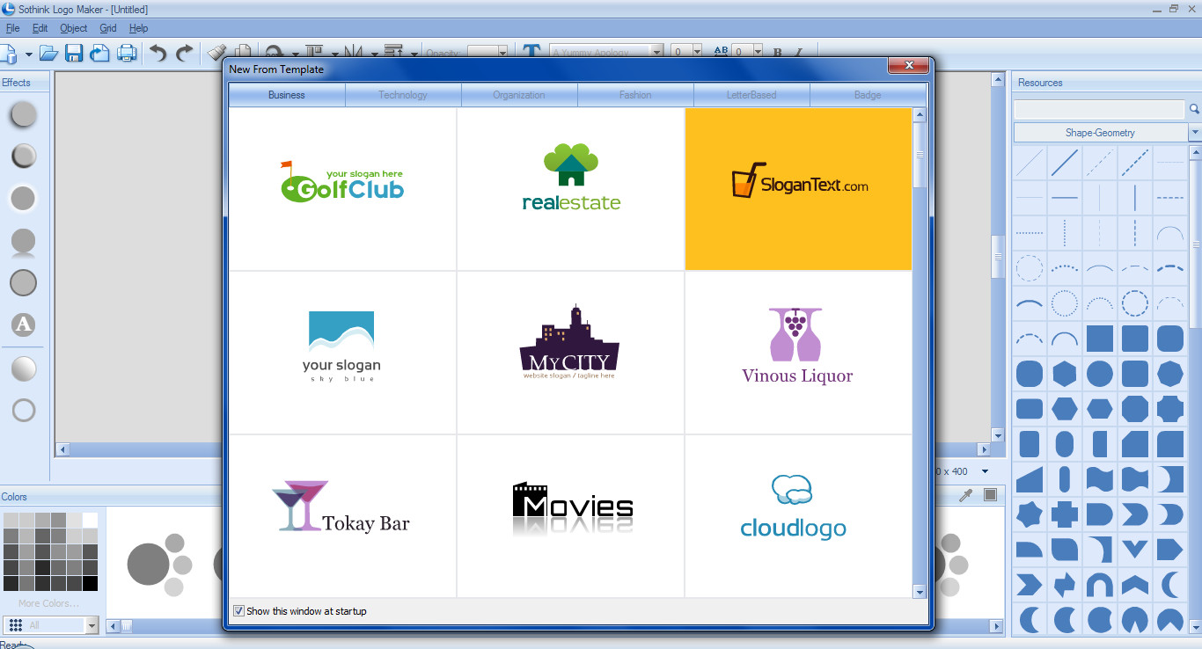Switch to the Fashion template tab
The width and height of the screenshot is (1202, 649).
635,95
